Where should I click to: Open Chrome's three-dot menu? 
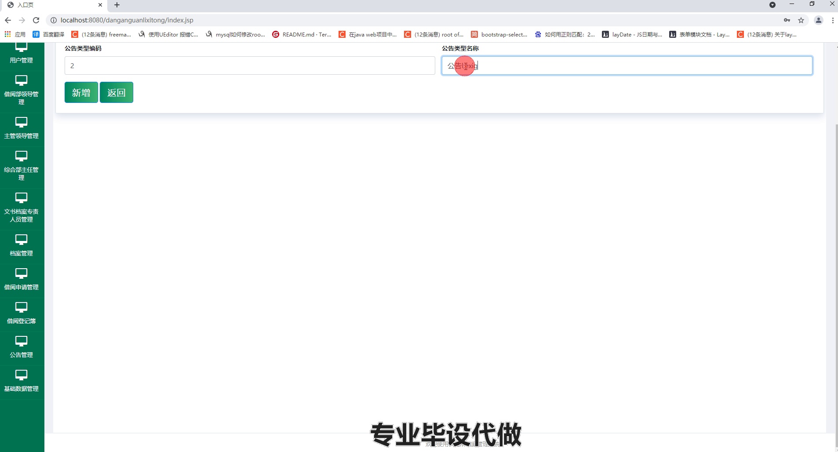[832, 20]
